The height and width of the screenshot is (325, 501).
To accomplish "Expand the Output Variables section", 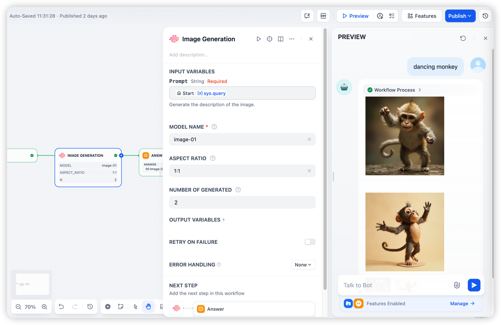I will (197, 220).
